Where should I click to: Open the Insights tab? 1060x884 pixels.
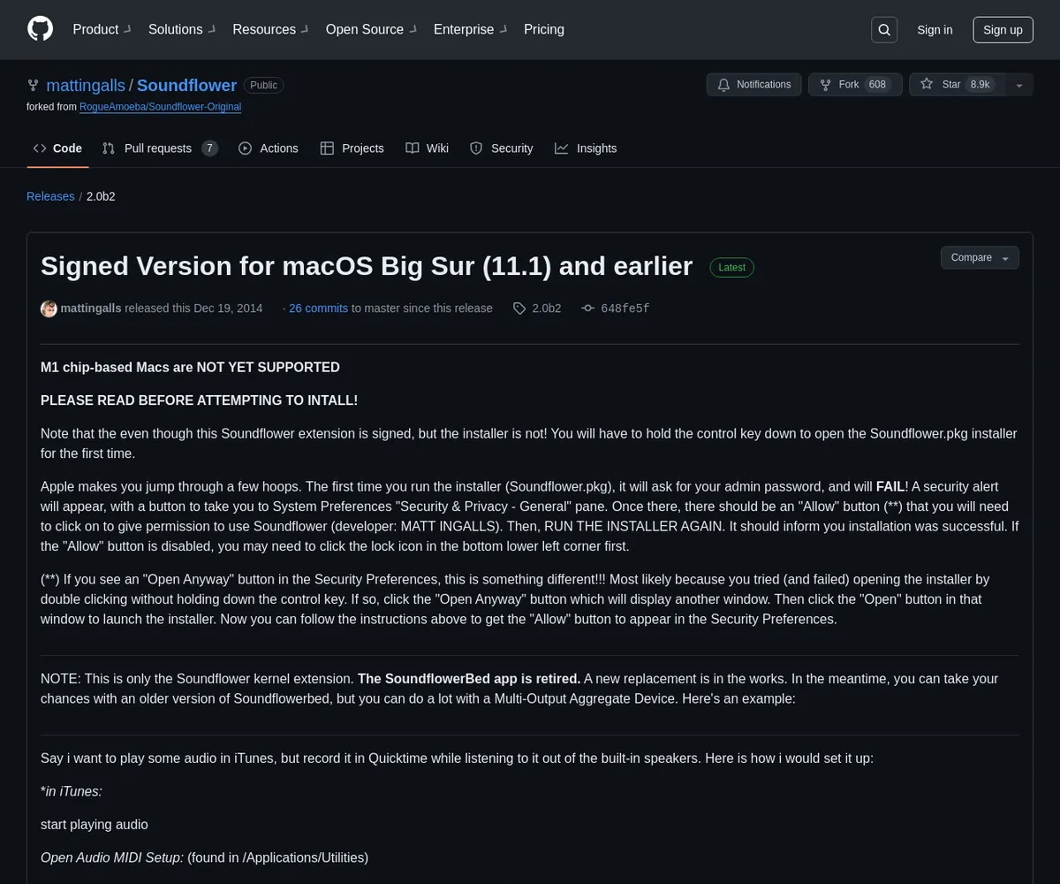586,149
